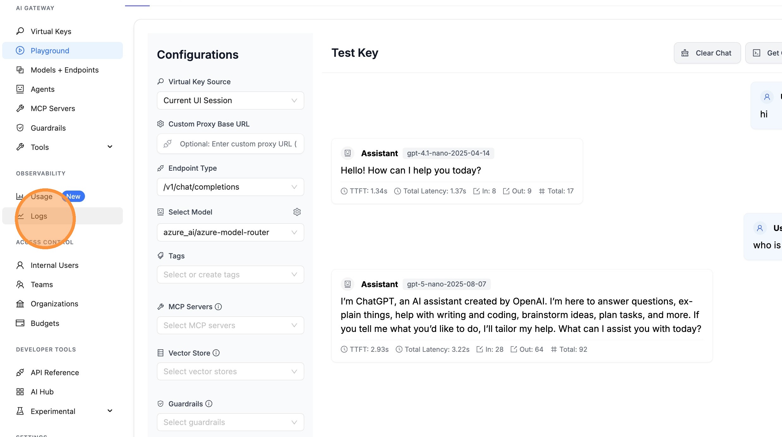782x437 pixels.
Task: Click the Budgets wallet icon
Action: tap(20, 323)
